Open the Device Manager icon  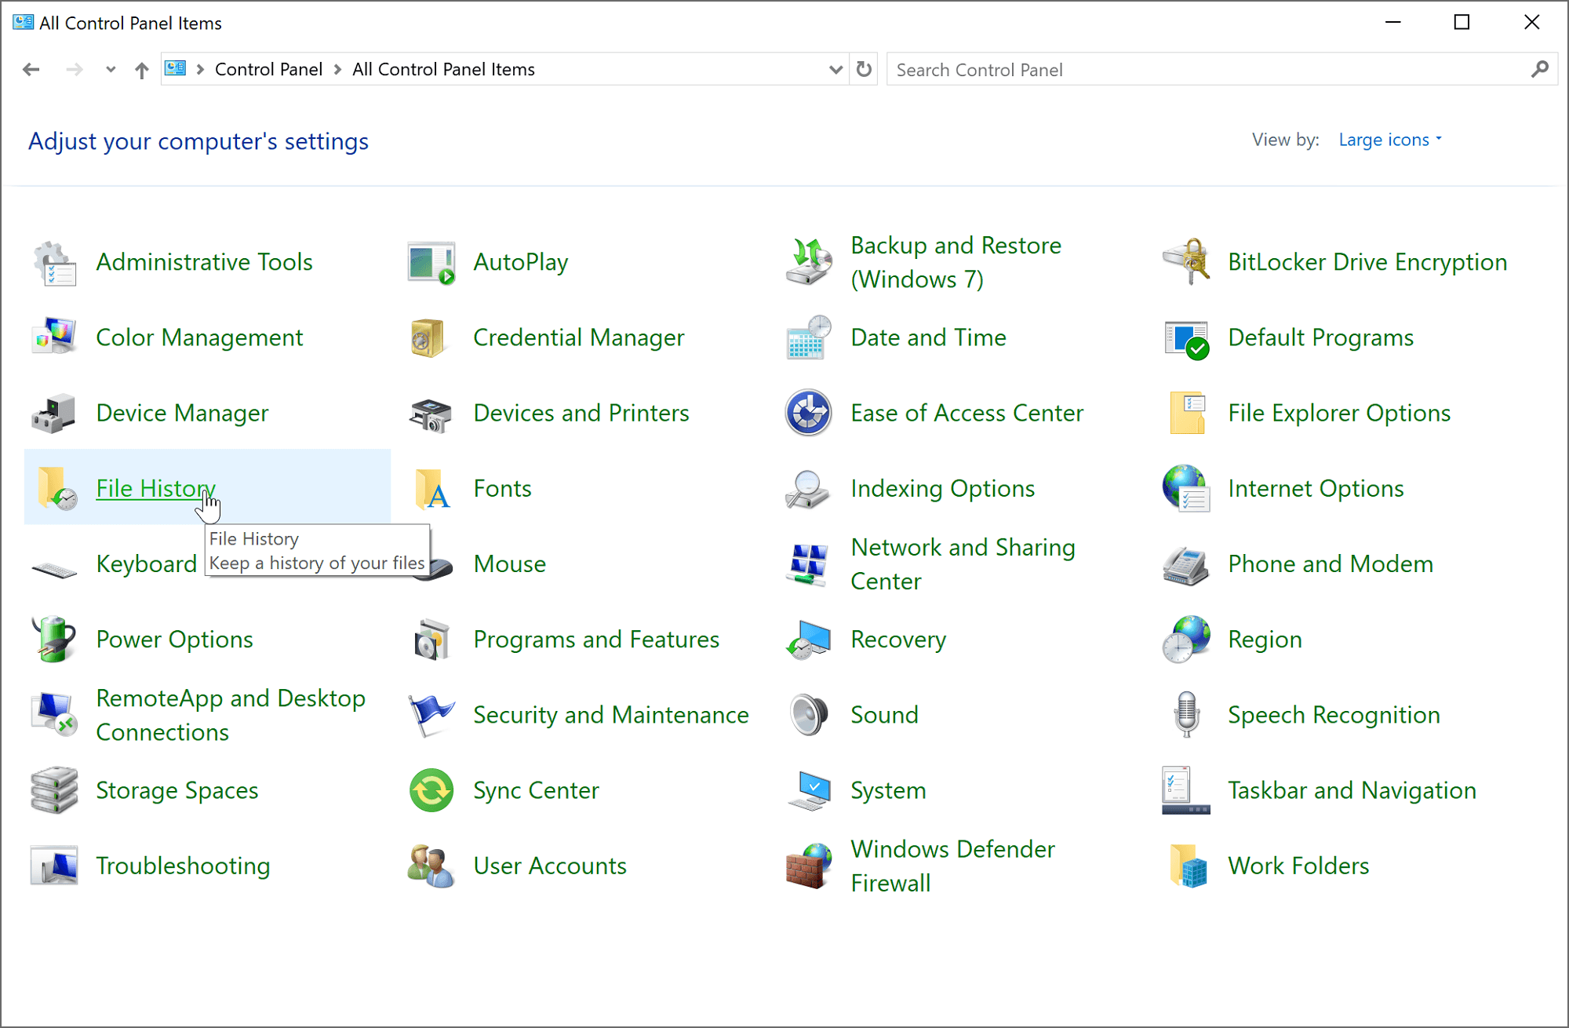54,414
